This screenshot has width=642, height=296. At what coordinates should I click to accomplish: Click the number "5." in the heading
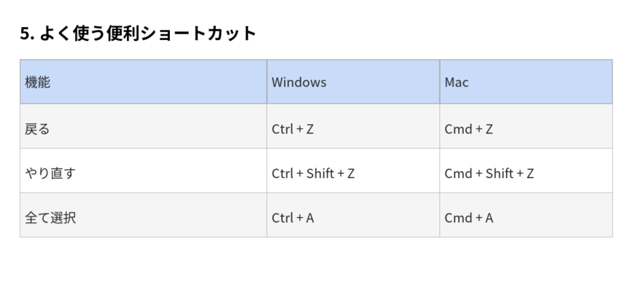coord(27,34)
